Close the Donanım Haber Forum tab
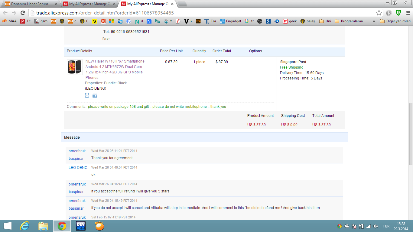The height and width of the screenshot is (232, 413). 56,4
